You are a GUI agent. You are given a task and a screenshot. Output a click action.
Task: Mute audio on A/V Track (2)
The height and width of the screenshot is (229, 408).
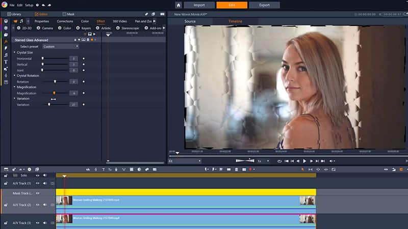point(45,205)
